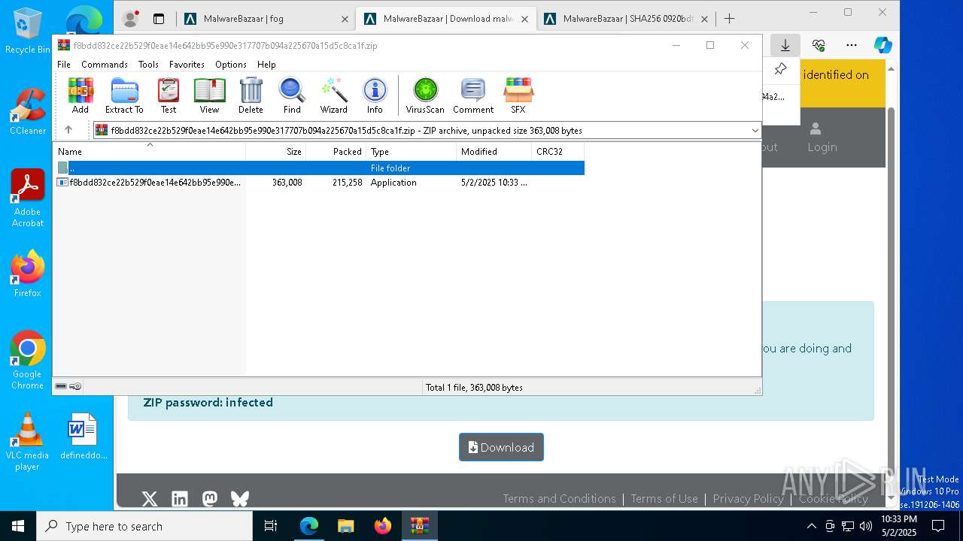Open the Help menu
This screenshot has width=963, height=541.
[x=266, y=65]
